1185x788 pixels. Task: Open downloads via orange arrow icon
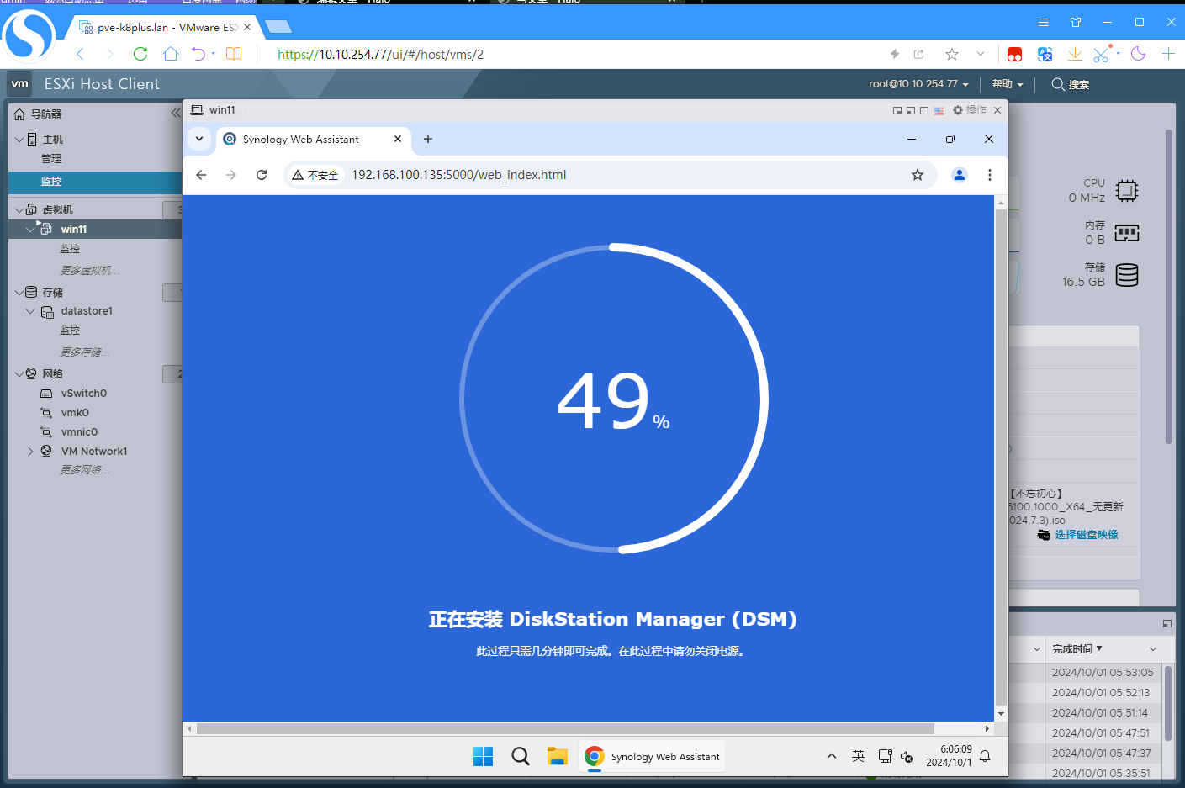(x=1075, y=54)
